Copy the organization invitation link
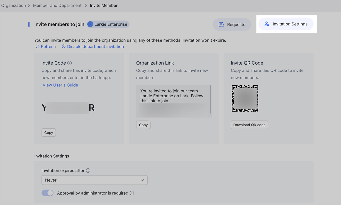This screenshot has height=205, width=341. pyautogui.click(x=143, y=125)
